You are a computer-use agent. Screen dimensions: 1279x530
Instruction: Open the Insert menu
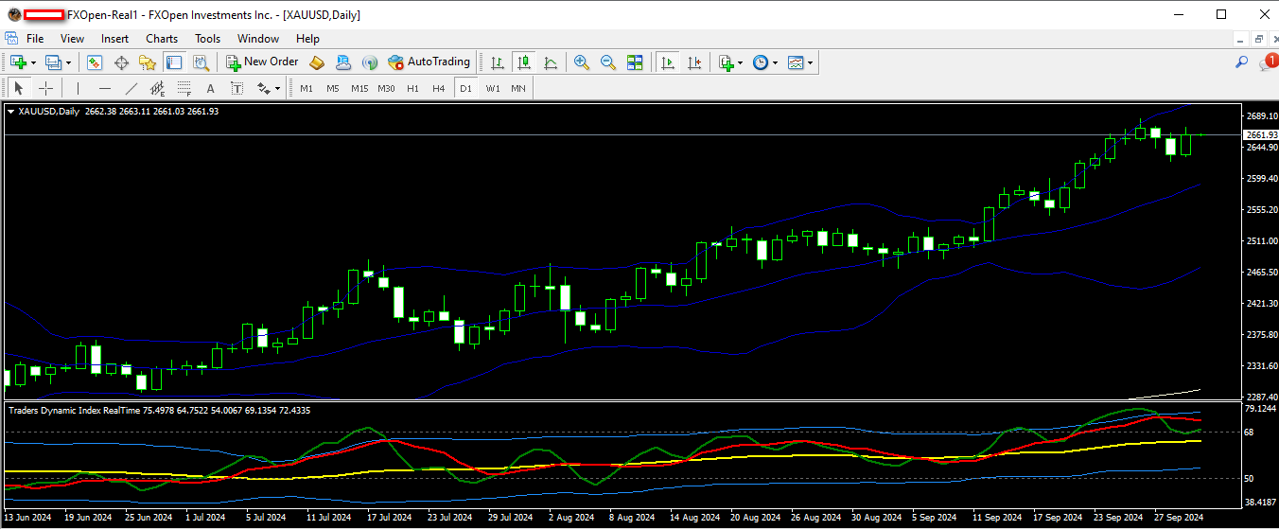[x=115, y=39]
